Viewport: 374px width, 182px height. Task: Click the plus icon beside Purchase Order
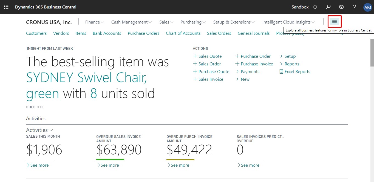pos(237,56)
